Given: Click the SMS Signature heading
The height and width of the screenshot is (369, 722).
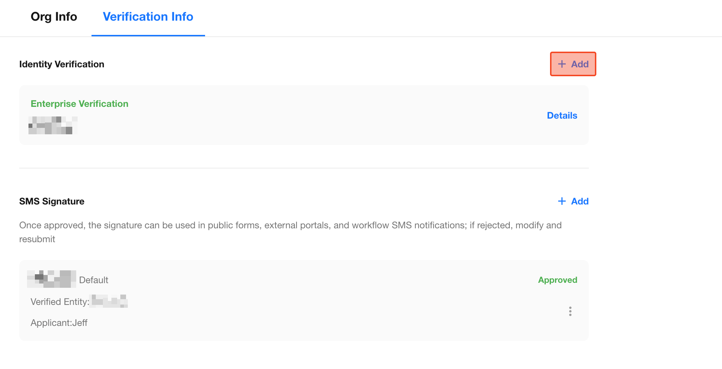Looking at the screenshot, I should pos(52,201).
